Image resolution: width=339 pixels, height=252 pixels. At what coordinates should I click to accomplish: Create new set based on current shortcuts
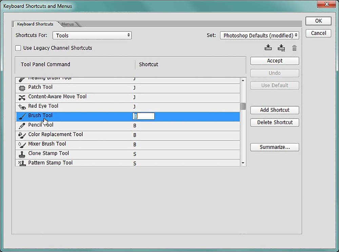click(x=281, y=48)
